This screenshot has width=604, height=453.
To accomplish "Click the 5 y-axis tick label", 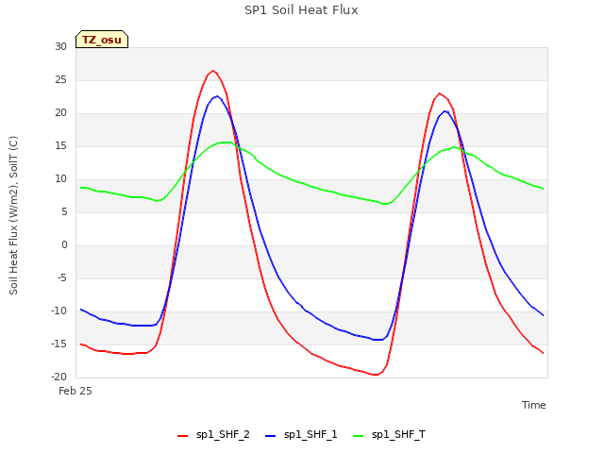I will coord(64,211).
